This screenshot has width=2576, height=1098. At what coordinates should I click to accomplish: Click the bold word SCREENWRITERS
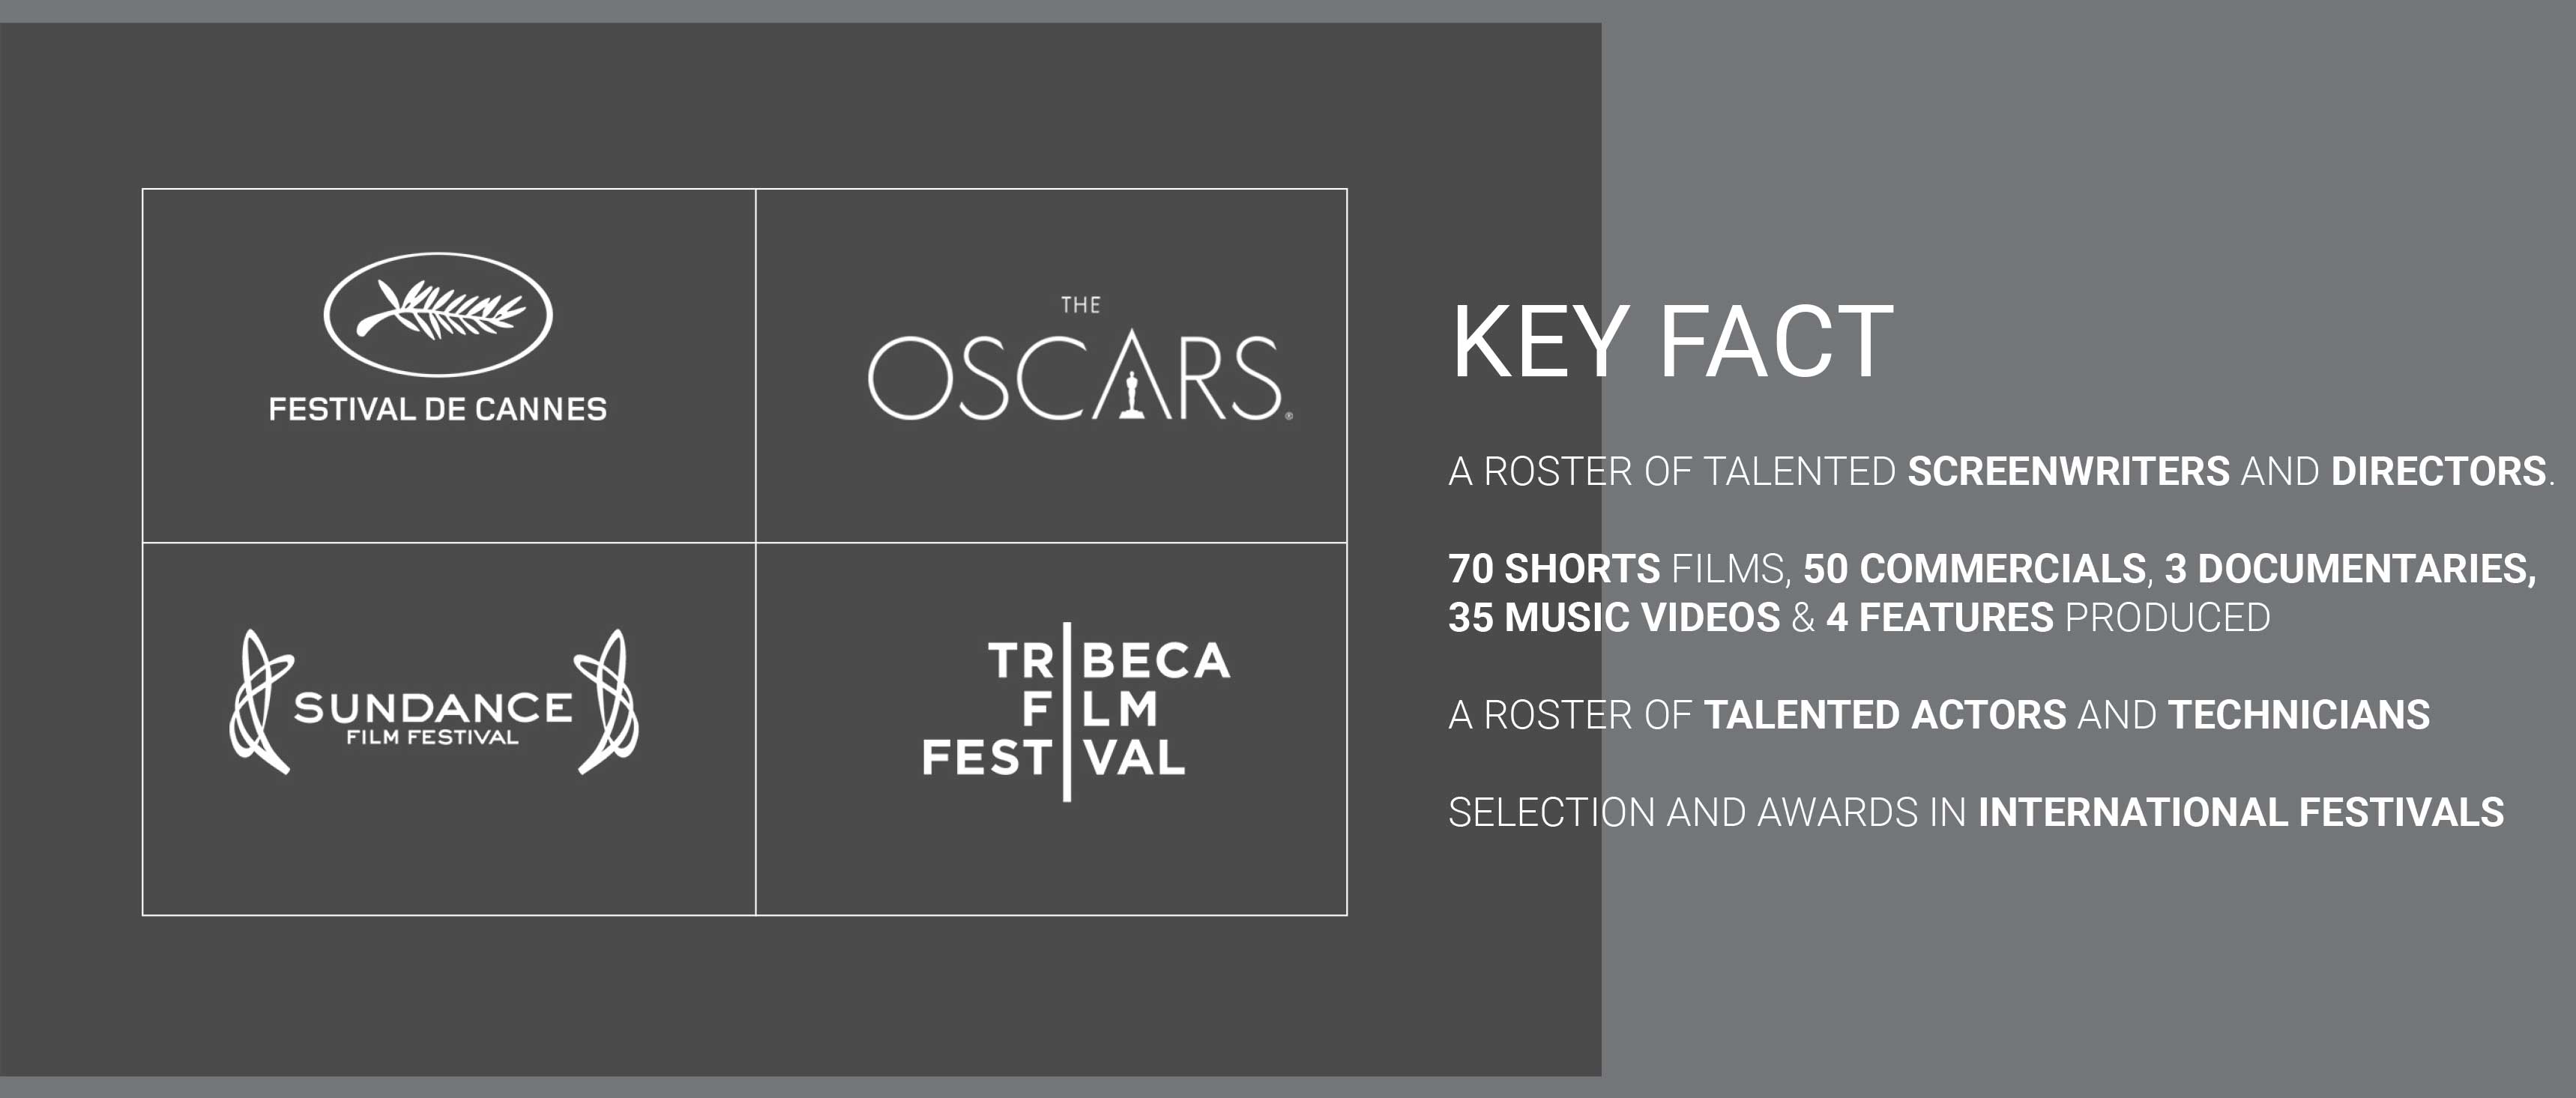tap(2068, 471)
